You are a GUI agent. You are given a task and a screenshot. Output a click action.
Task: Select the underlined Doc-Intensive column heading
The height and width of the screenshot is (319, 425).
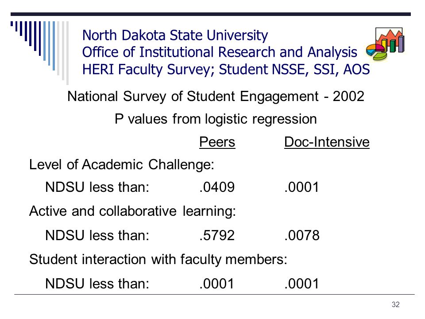[x=327, y=142]
